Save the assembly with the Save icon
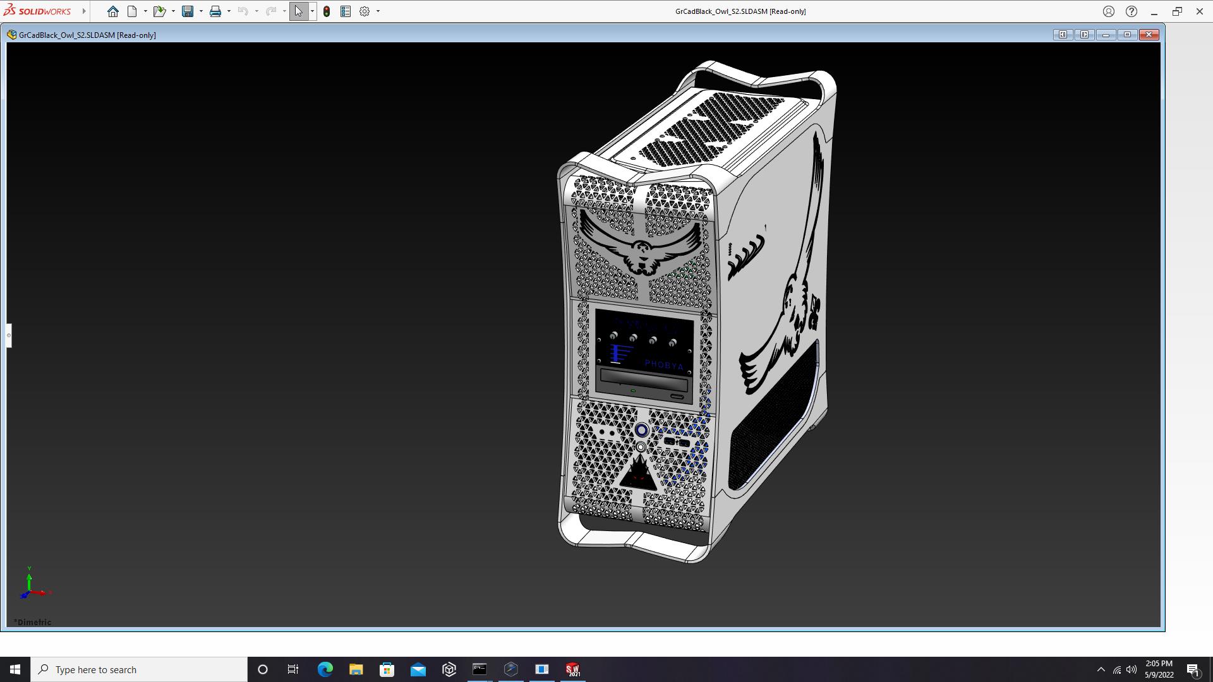The height and width of the screenshot is (682, 1213). point(188,11)
